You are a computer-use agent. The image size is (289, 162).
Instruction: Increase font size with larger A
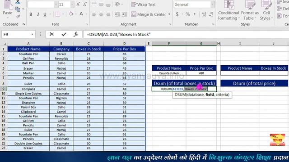click(x=78, y=4)
